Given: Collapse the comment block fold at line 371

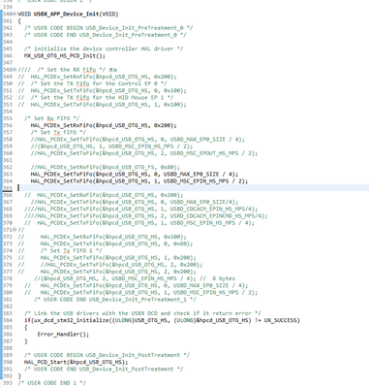Looking at the screenshot, I should [x=15, y=230].
